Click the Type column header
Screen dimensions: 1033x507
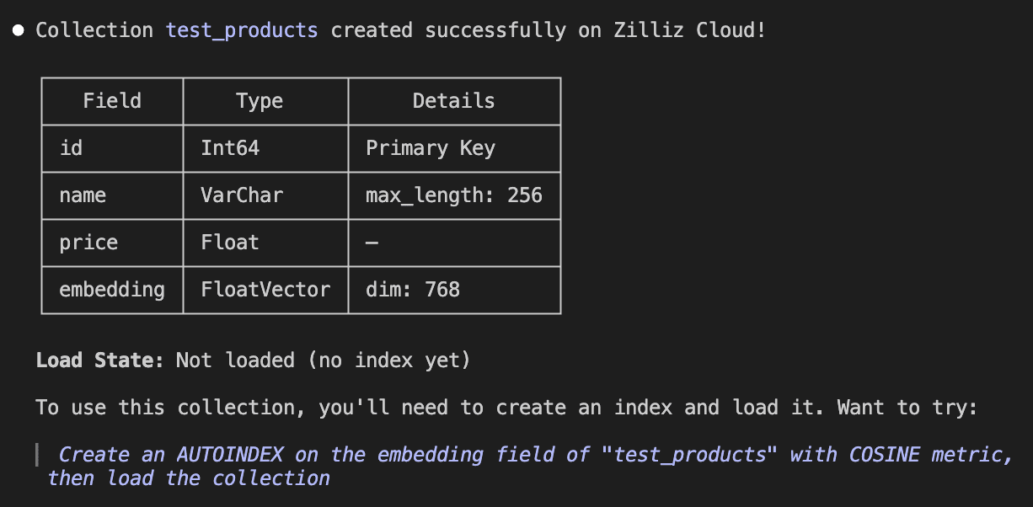coord(260,101)
